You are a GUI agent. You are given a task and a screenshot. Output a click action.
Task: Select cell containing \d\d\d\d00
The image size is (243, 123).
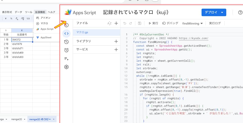click(22, 57)
